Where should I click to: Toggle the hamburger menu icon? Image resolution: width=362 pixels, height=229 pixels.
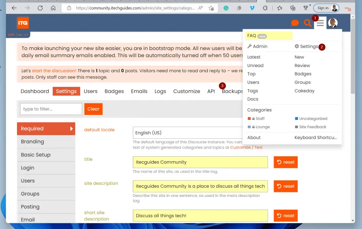tap(320, 23)
